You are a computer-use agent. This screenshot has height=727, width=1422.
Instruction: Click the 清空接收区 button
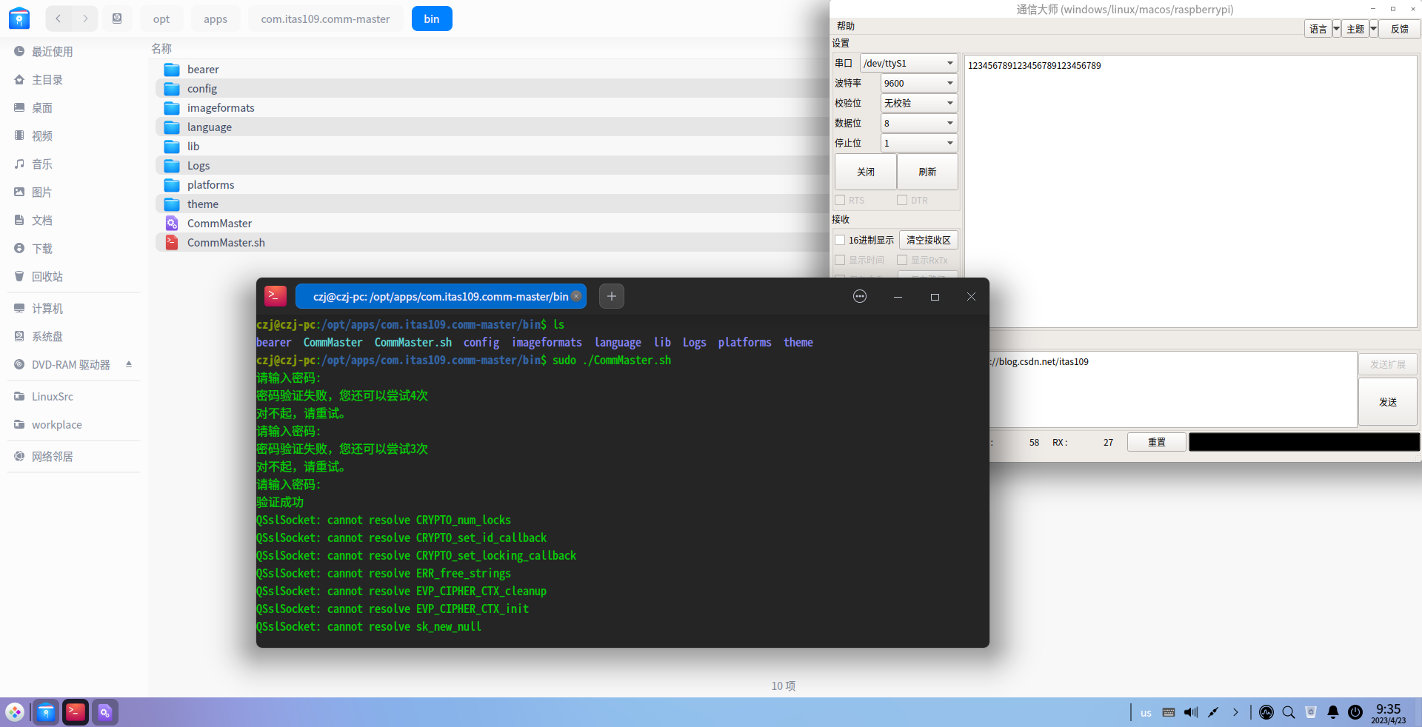click(x=929, y=240)
